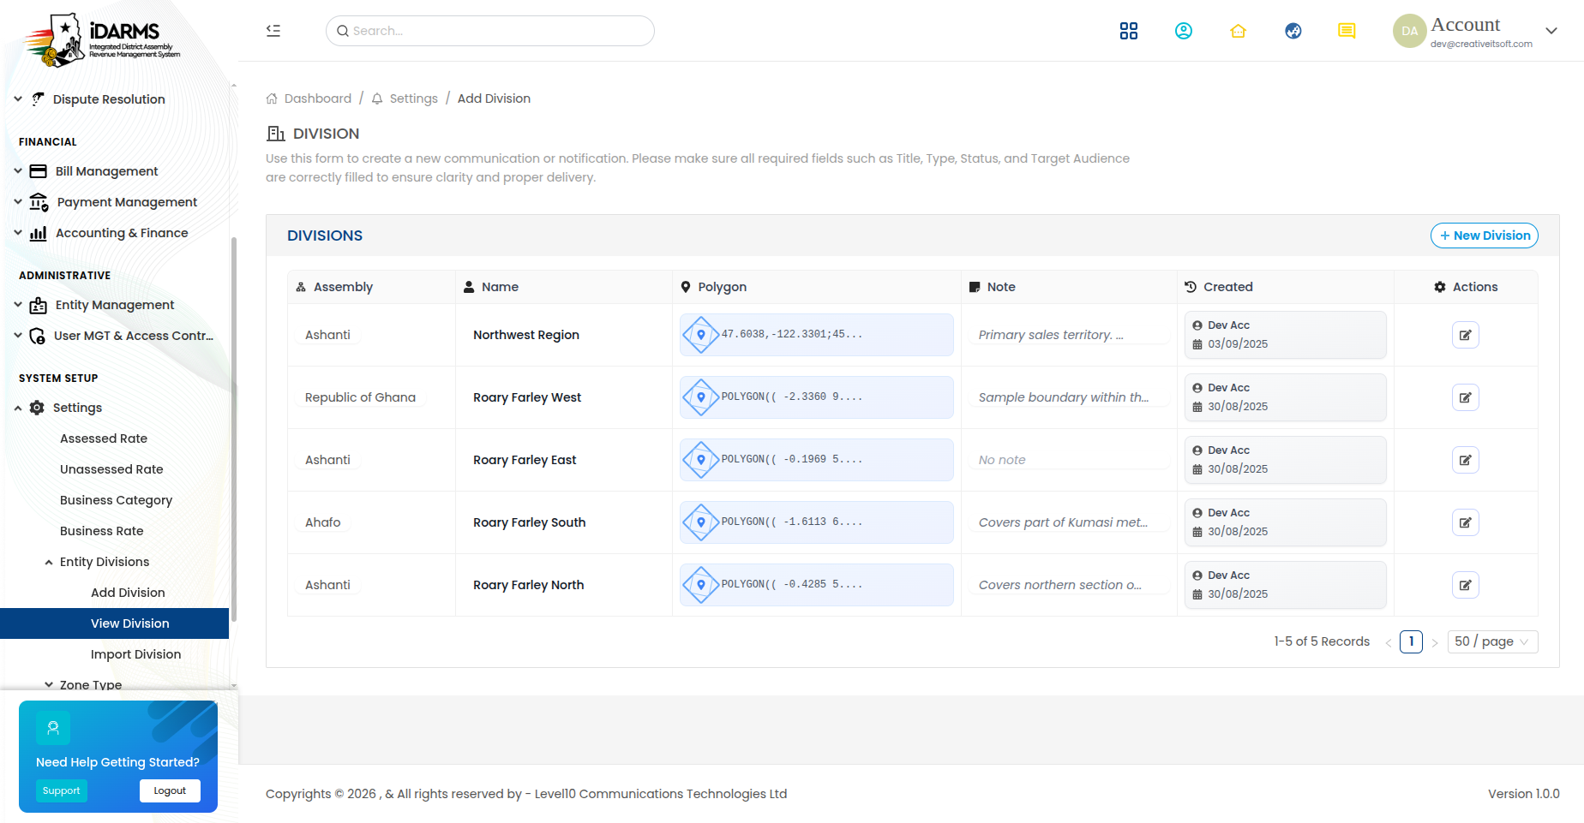The height and width of the screenshot is (823, 1584).
Task: Expand the Account dropdown arrow
Action: pyautogui.click(x=1551, y=31)
